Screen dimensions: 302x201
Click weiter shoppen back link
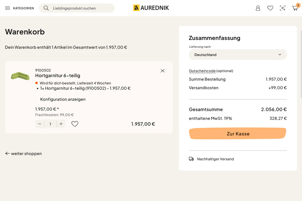tap(23, 154)
